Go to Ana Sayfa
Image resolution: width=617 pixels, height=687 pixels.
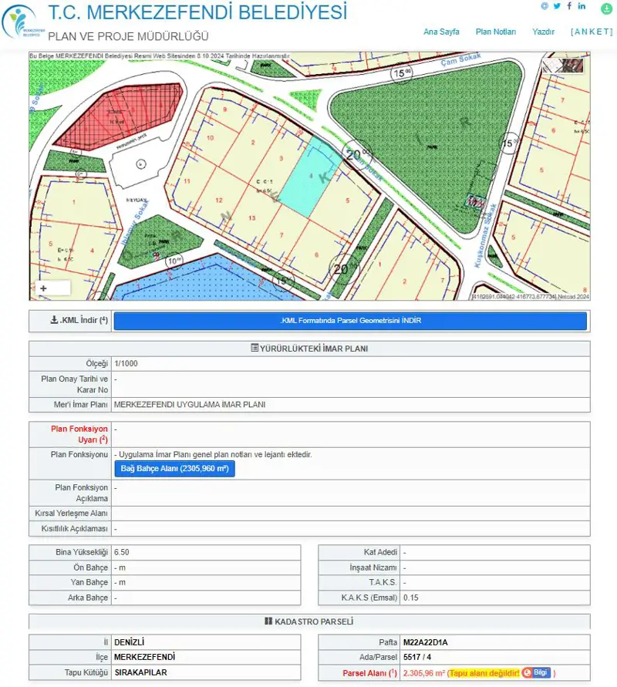441,32
